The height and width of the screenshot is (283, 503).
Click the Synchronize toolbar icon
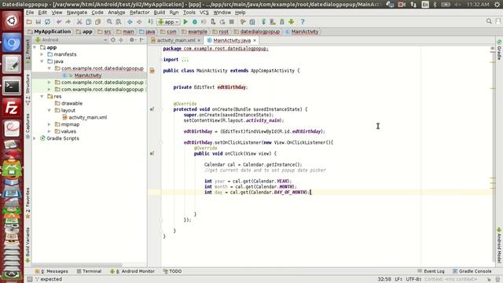coord(47,22)
